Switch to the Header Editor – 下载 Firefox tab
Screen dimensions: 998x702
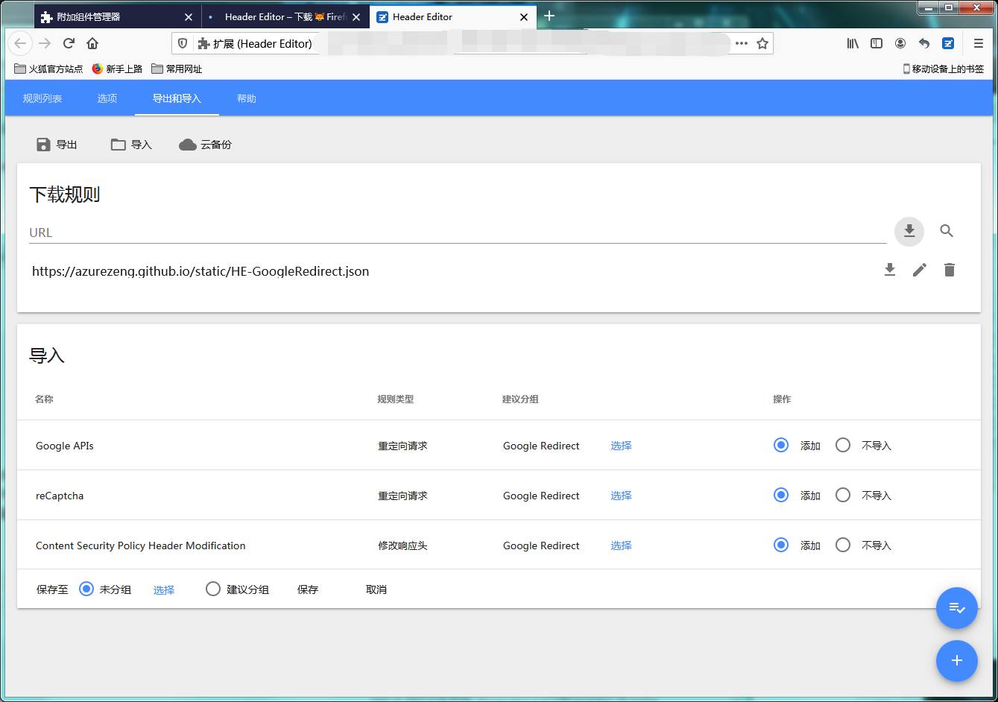pos(285,16)
